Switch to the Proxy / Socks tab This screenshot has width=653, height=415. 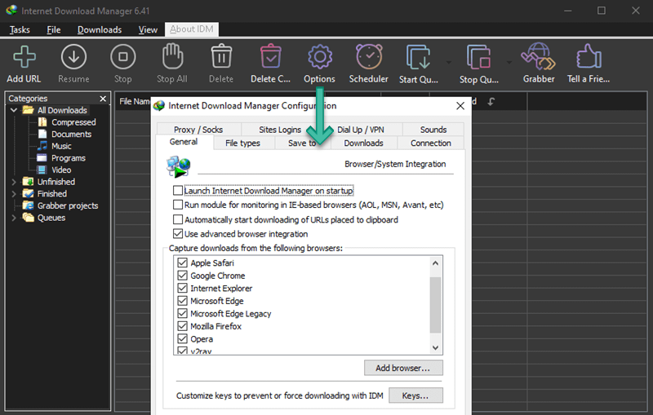pyautogui.click(x=198, y=130)
